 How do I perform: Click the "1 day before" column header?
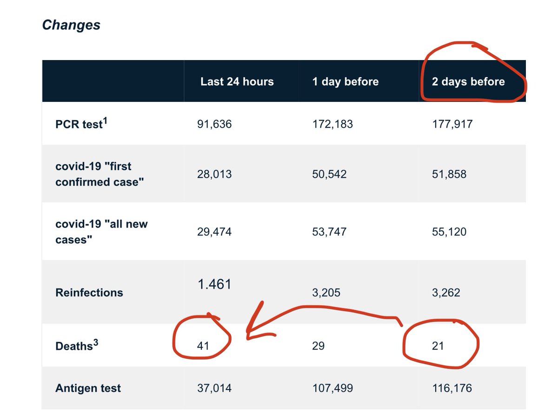345,82
